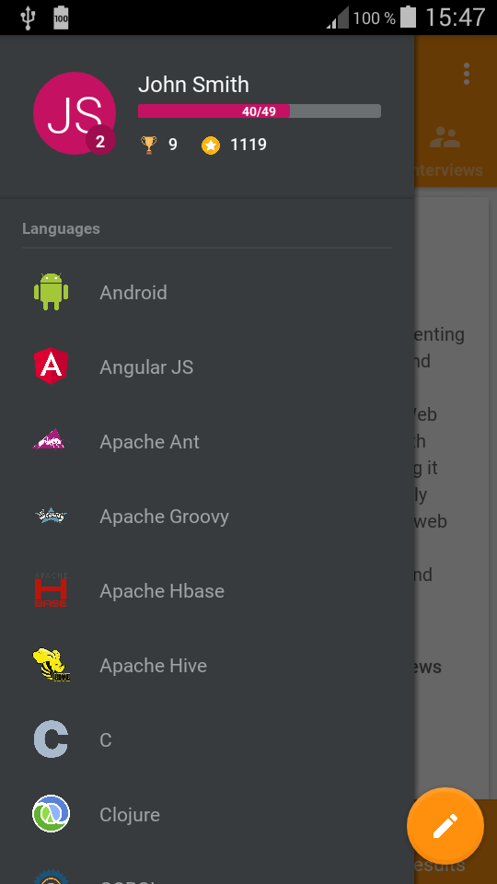Tap the Interviews people icon
Screen dimensions: 497x884
pyautogui.click(x=445, y=137)
